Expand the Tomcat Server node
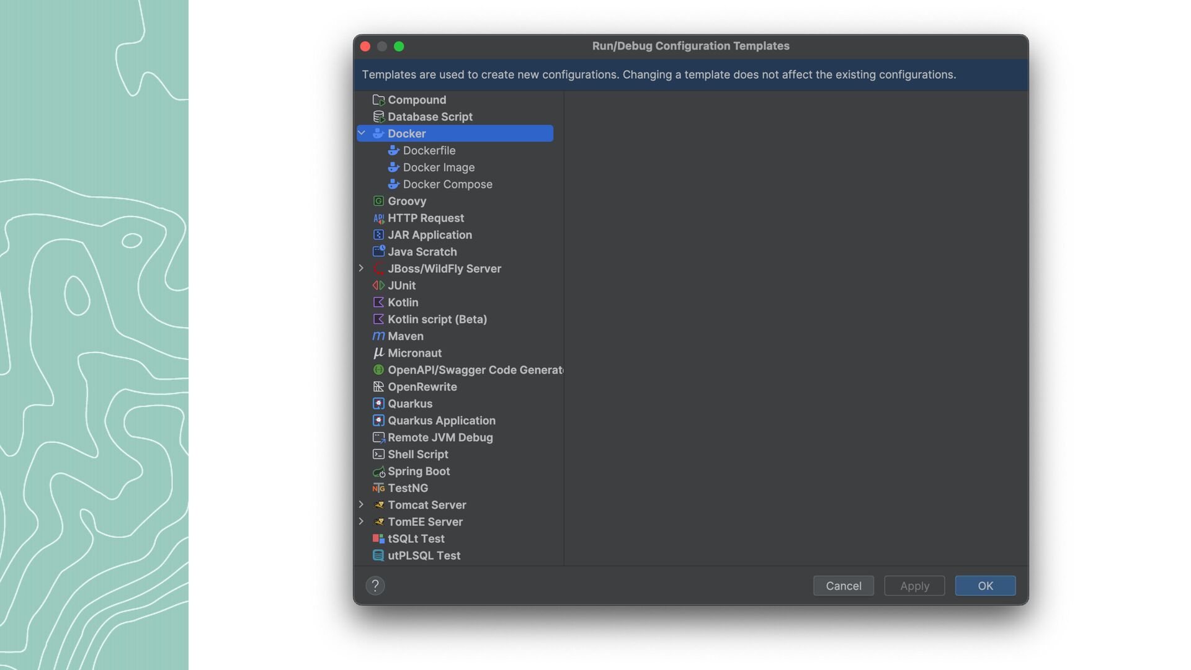This screenshot has width=1191, height=670. [362, 505]
